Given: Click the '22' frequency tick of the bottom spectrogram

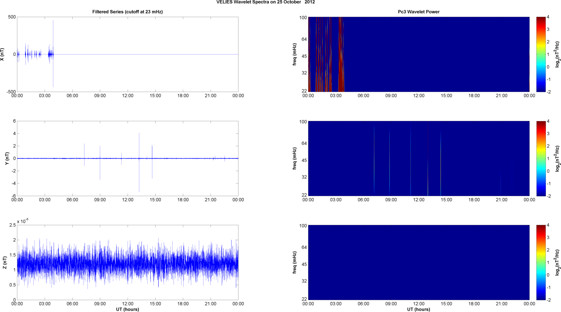Looking at the screenshot, I should pos(304,299).
